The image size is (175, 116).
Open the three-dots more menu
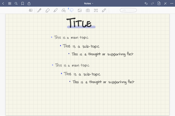[x=172, y=3]
